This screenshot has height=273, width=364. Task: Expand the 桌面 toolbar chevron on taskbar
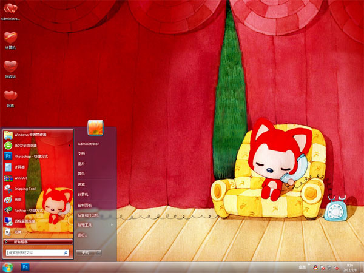pos(309,265)
